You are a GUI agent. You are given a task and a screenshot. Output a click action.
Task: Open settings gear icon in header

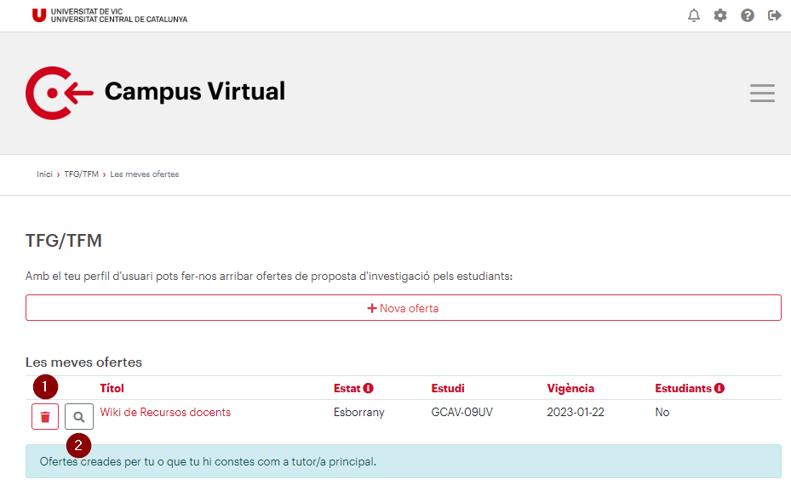coord(720,15)
